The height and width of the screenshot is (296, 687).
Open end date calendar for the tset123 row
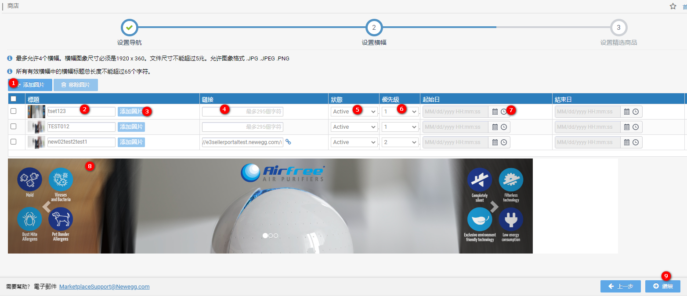[627, 112]
